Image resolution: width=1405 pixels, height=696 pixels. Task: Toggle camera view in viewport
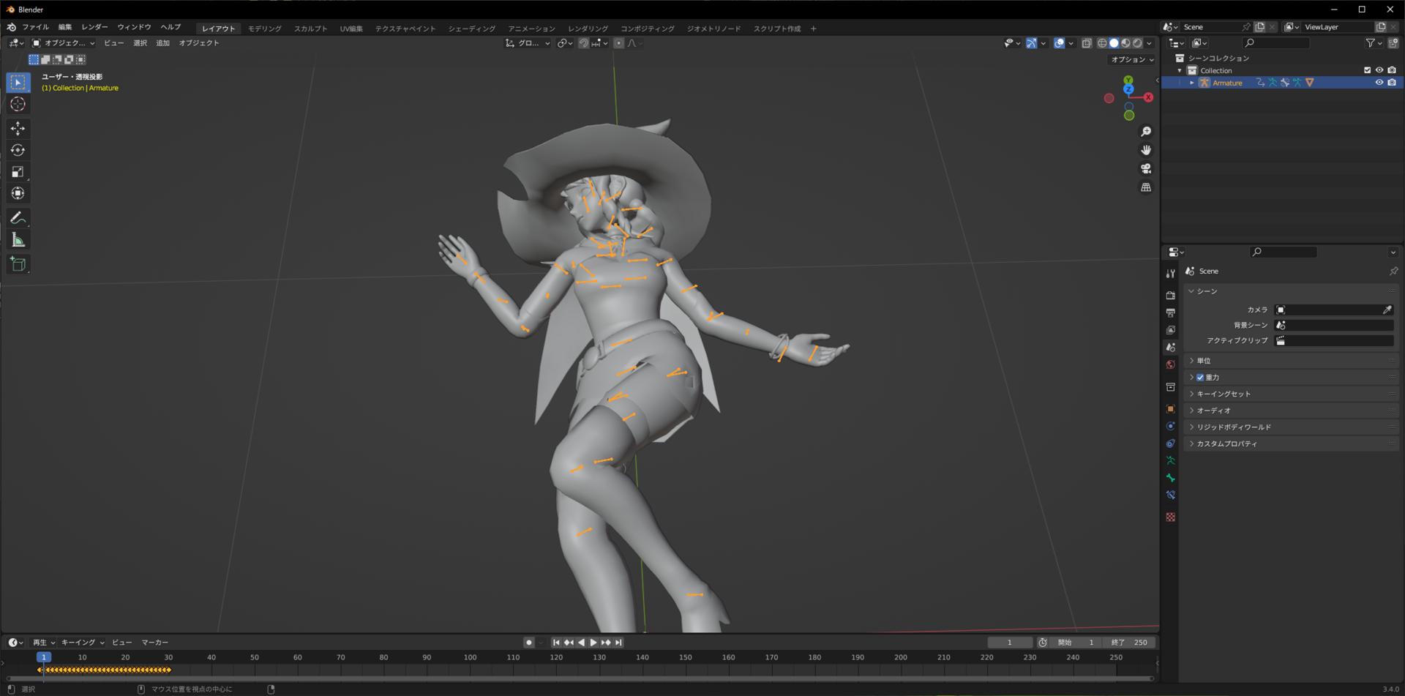point(1146,168)
